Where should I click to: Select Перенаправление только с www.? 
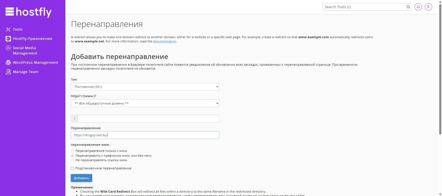click(72, 151)
